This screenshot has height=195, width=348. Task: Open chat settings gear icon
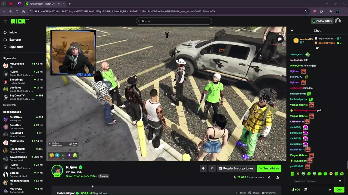tap(330, 190)
